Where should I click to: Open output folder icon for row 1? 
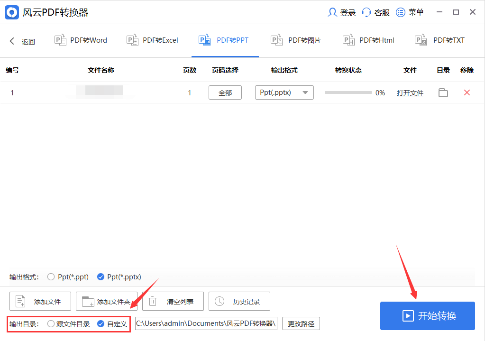443,92
